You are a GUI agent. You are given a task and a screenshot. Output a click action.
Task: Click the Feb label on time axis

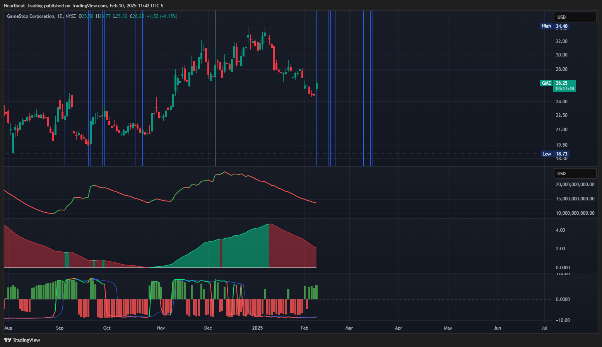coord(304,328)
